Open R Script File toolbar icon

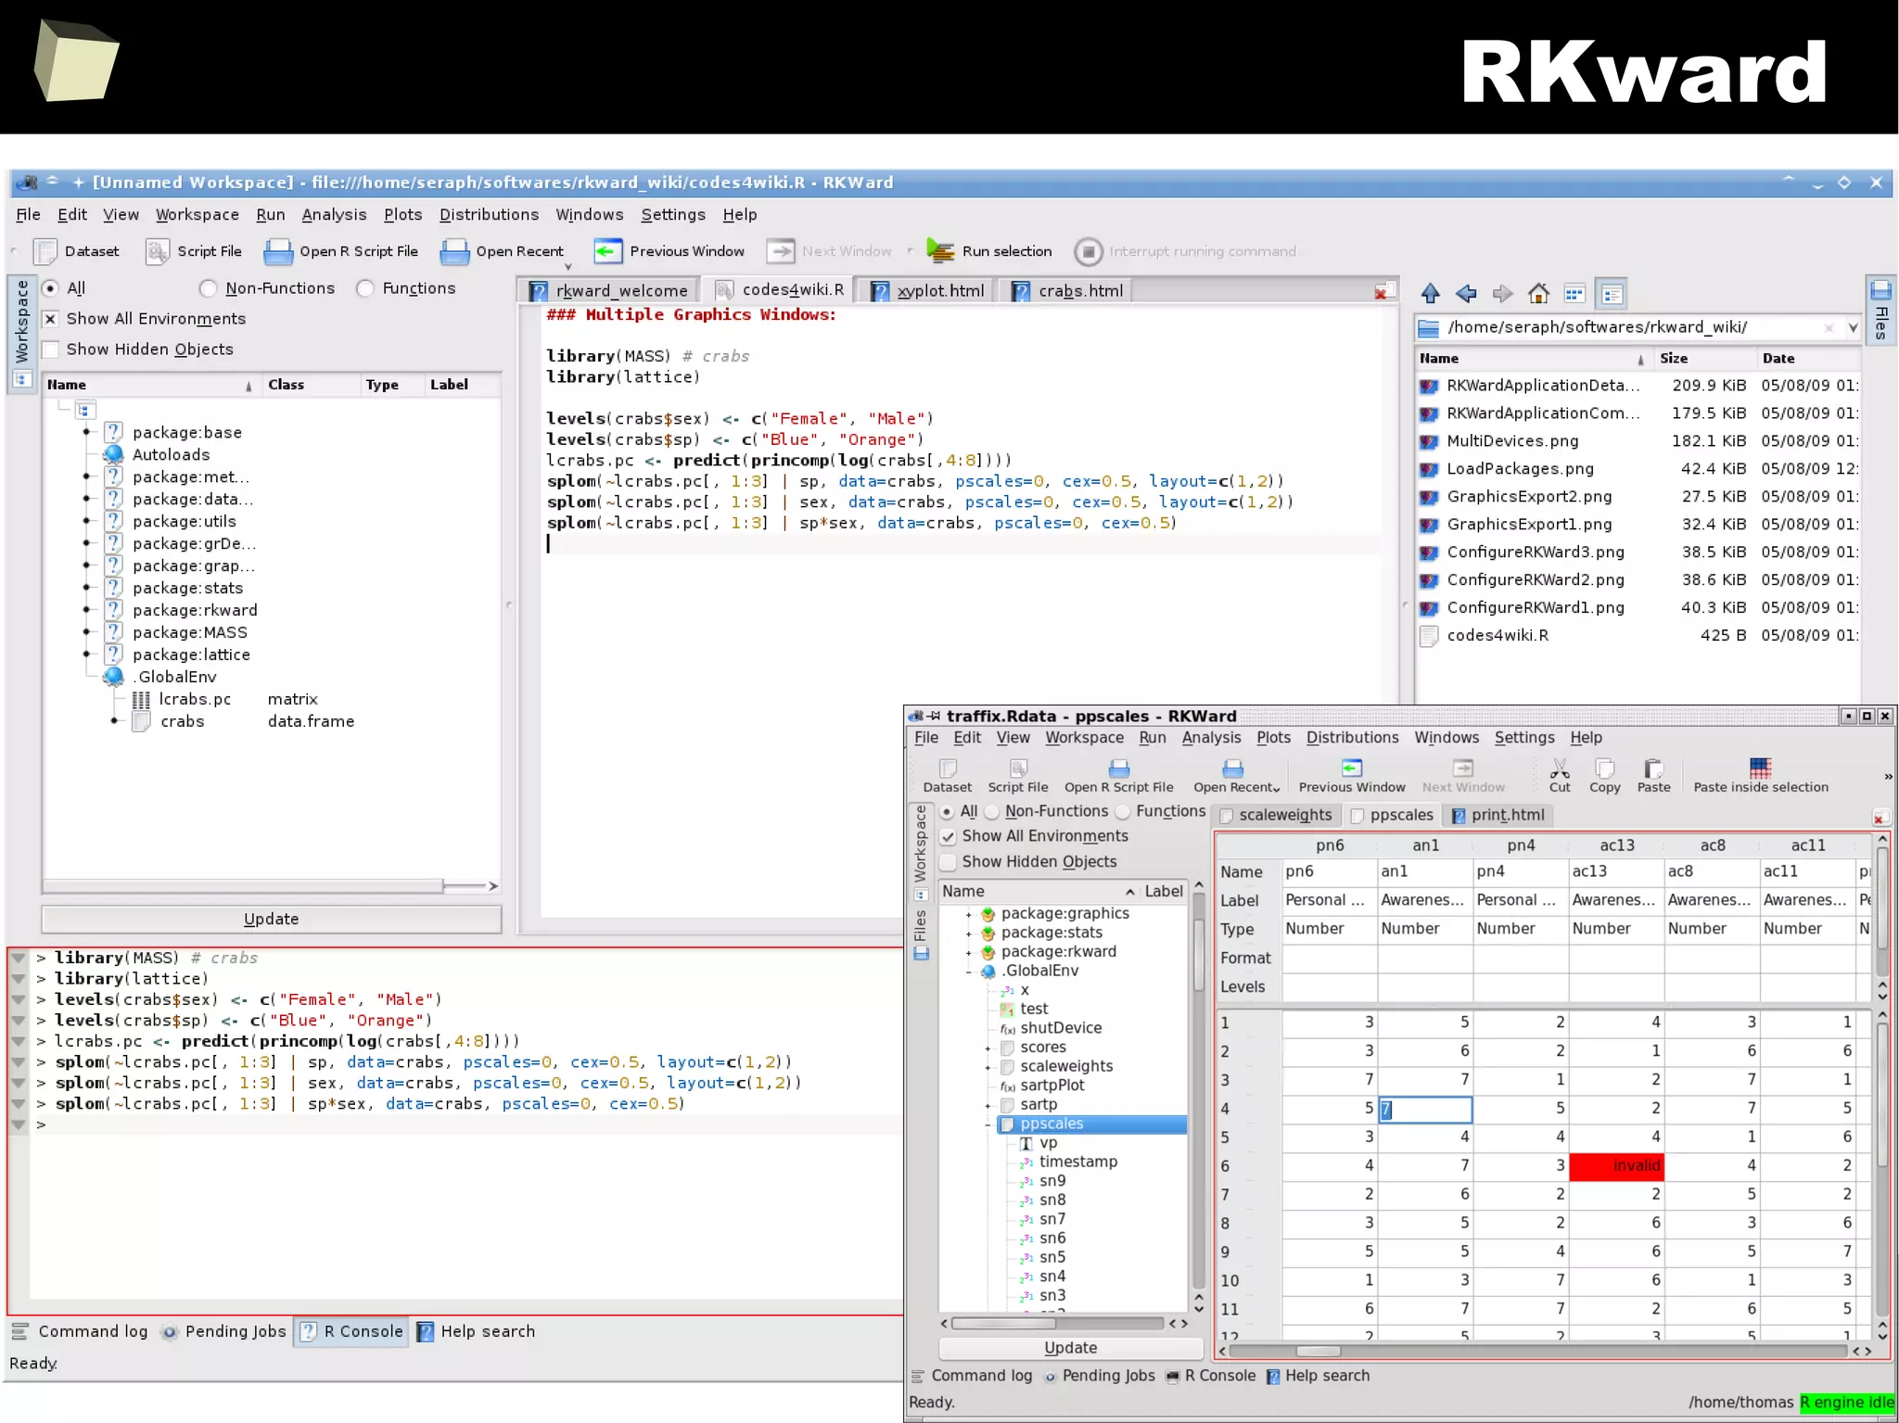coord(278,251)
